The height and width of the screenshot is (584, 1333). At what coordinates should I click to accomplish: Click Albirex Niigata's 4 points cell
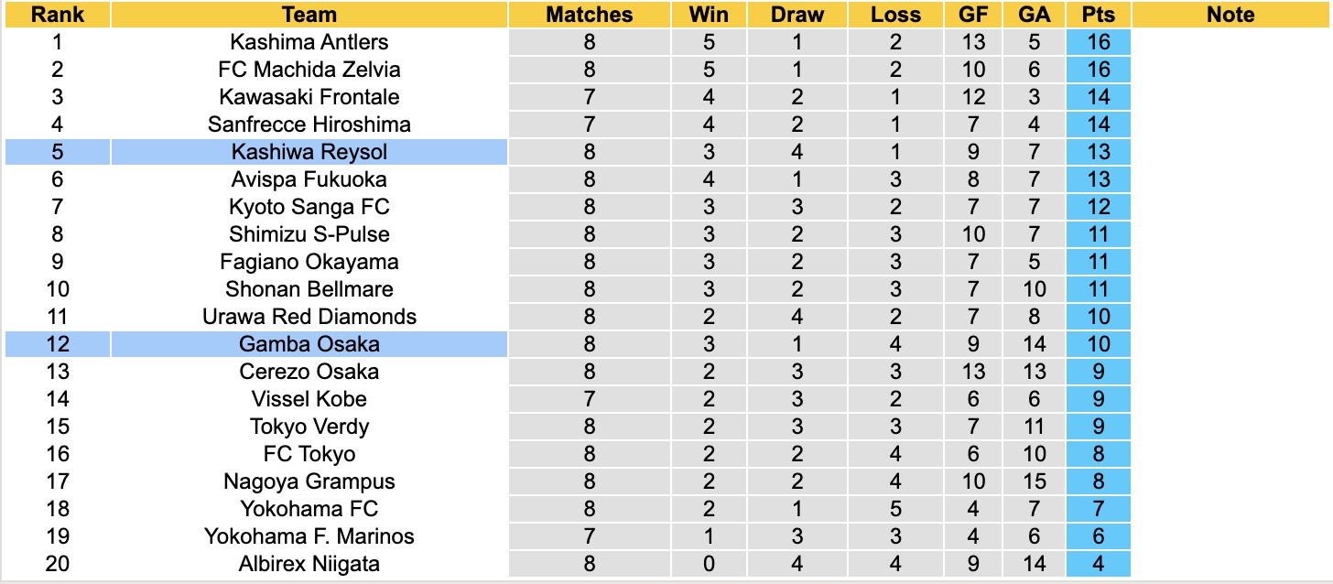point(1099,564)
